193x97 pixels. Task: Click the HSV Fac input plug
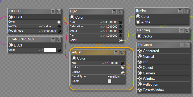pos(121,36)
